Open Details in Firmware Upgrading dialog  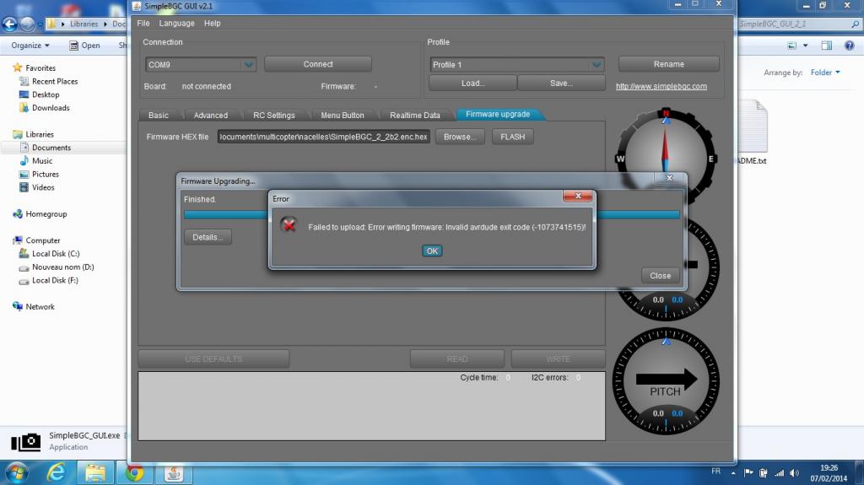[x=208, y=237]
